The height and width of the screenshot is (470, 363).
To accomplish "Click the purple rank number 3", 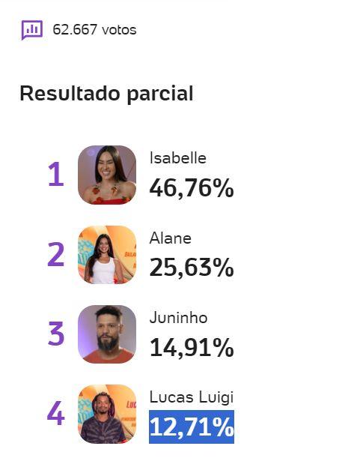I will tap(56, 334).
